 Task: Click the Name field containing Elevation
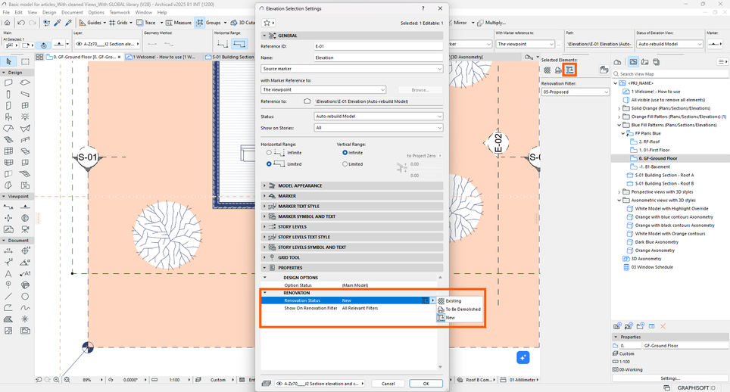(379, 58)
